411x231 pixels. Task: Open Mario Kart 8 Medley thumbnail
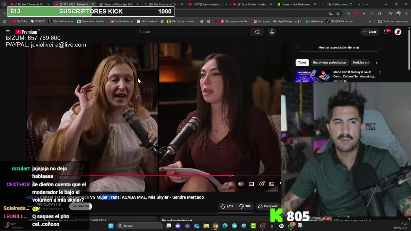point(313,76)
